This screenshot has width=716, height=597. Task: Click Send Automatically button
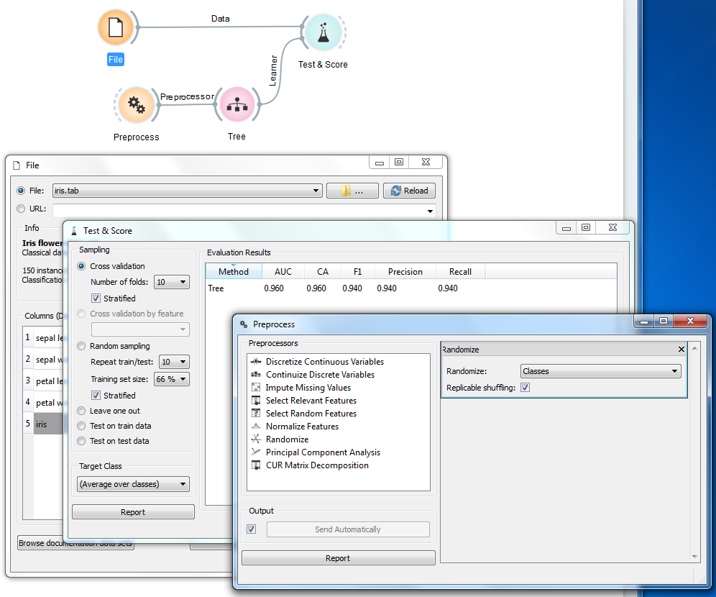[x=347, y=529]
